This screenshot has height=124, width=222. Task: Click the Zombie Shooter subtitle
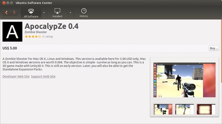point(36,32)
